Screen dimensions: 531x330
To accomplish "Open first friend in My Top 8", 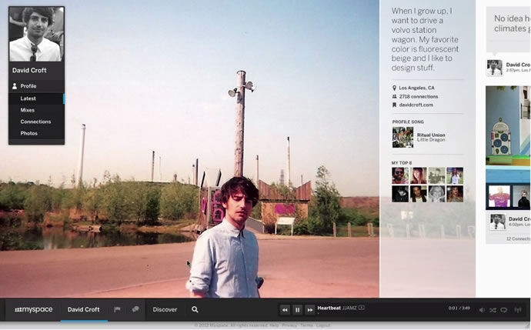I will coord(400,175).
